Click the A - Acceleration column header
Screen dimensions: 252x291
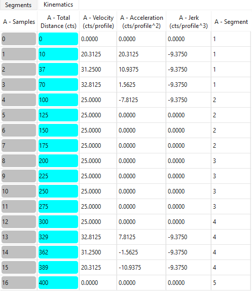[141, 22]
